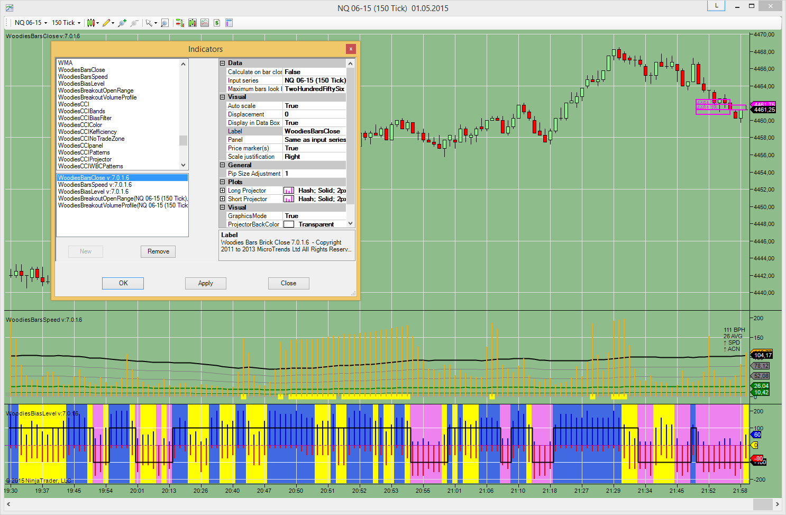Click the ProjectorBackColor transparent color swatch
786x515 pixels.
289,224
